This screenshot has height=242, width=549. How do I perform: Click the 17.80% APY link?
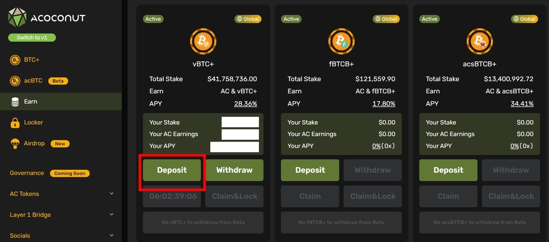384,104
